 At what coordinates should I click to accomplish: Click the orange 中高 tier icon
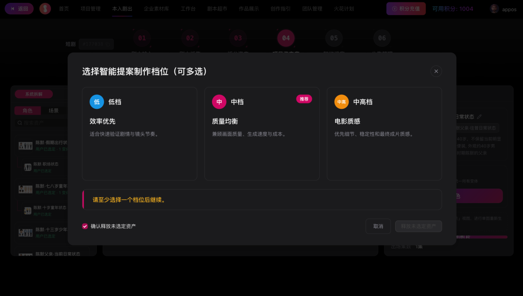(x=341, y=102)
